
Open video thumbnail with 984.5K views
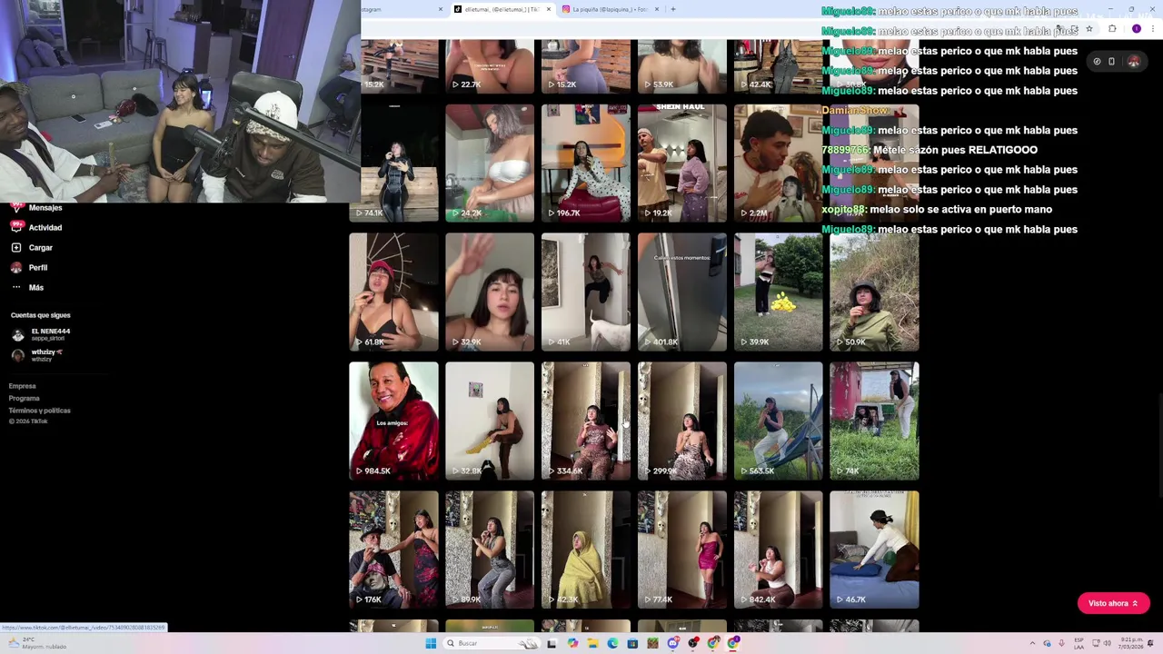coord(393,421)
